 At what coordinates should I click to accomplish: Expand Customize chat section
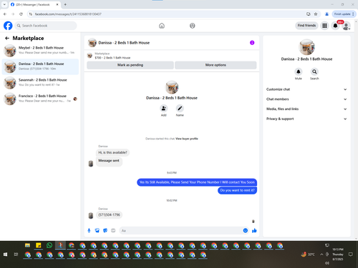(x=306, y=89)
